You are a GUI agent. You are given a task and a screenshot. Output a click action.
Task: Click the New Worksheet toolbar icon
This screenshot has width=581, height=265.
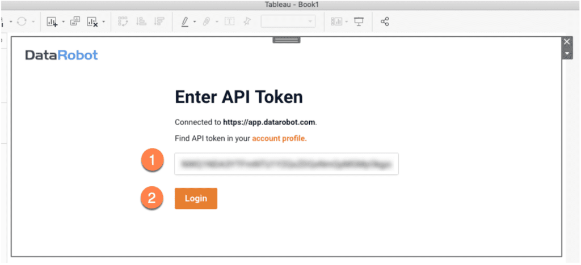[52, 22]
